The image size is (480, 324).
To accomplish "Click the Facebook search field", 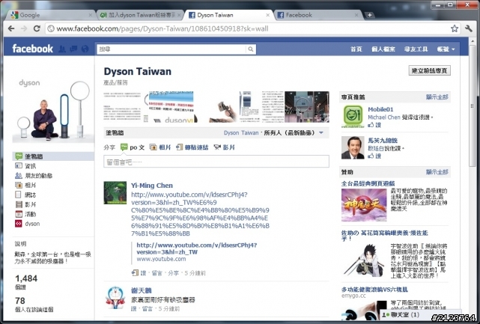I will pyautogui.click(x=171, y=49).
